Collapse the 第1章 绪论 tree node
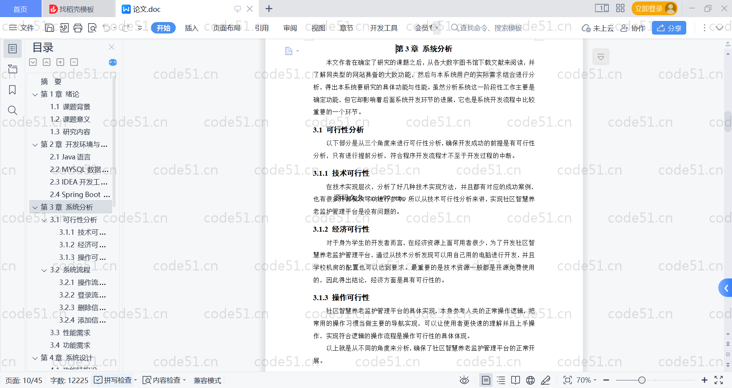This screenshot has width=732, height=388. (x=35, y=94)
